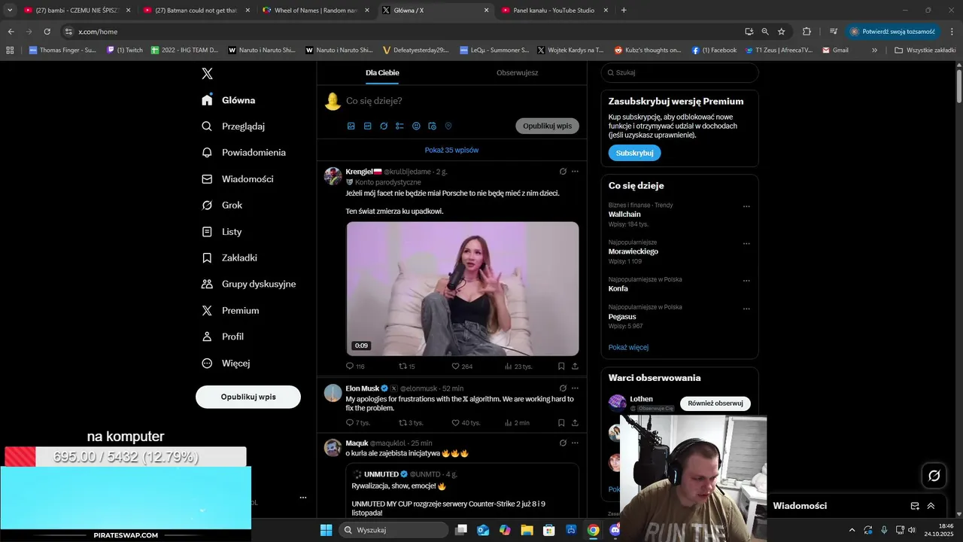The height and width of the screenshot is (542, 963).
Task: Open Powiadomienia notifications
Action: (x=244, y=153)
